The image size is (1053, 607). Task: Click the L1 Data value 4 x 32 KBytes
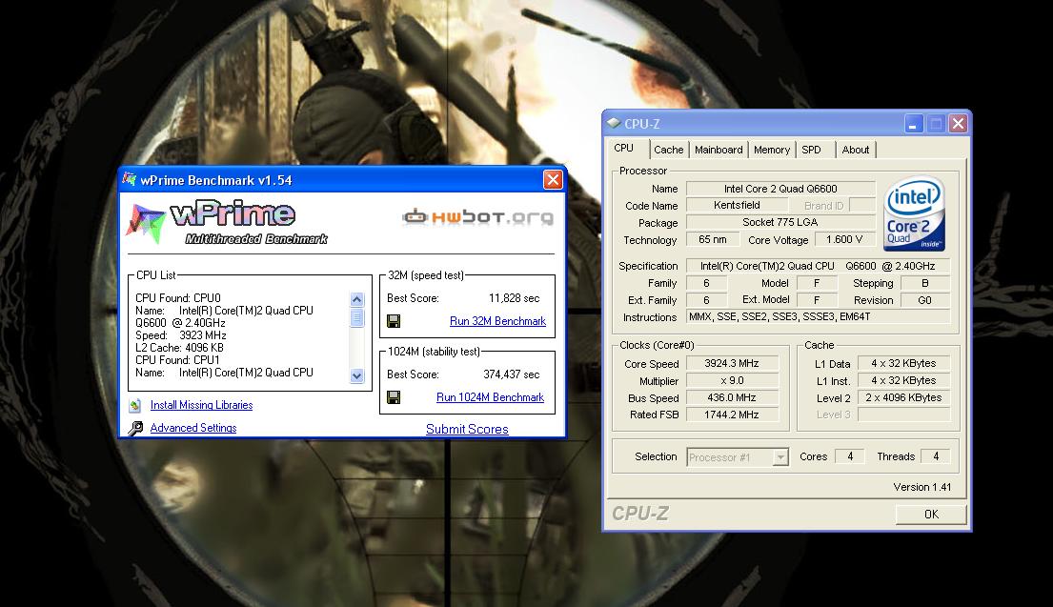click(x=904, y=363)
